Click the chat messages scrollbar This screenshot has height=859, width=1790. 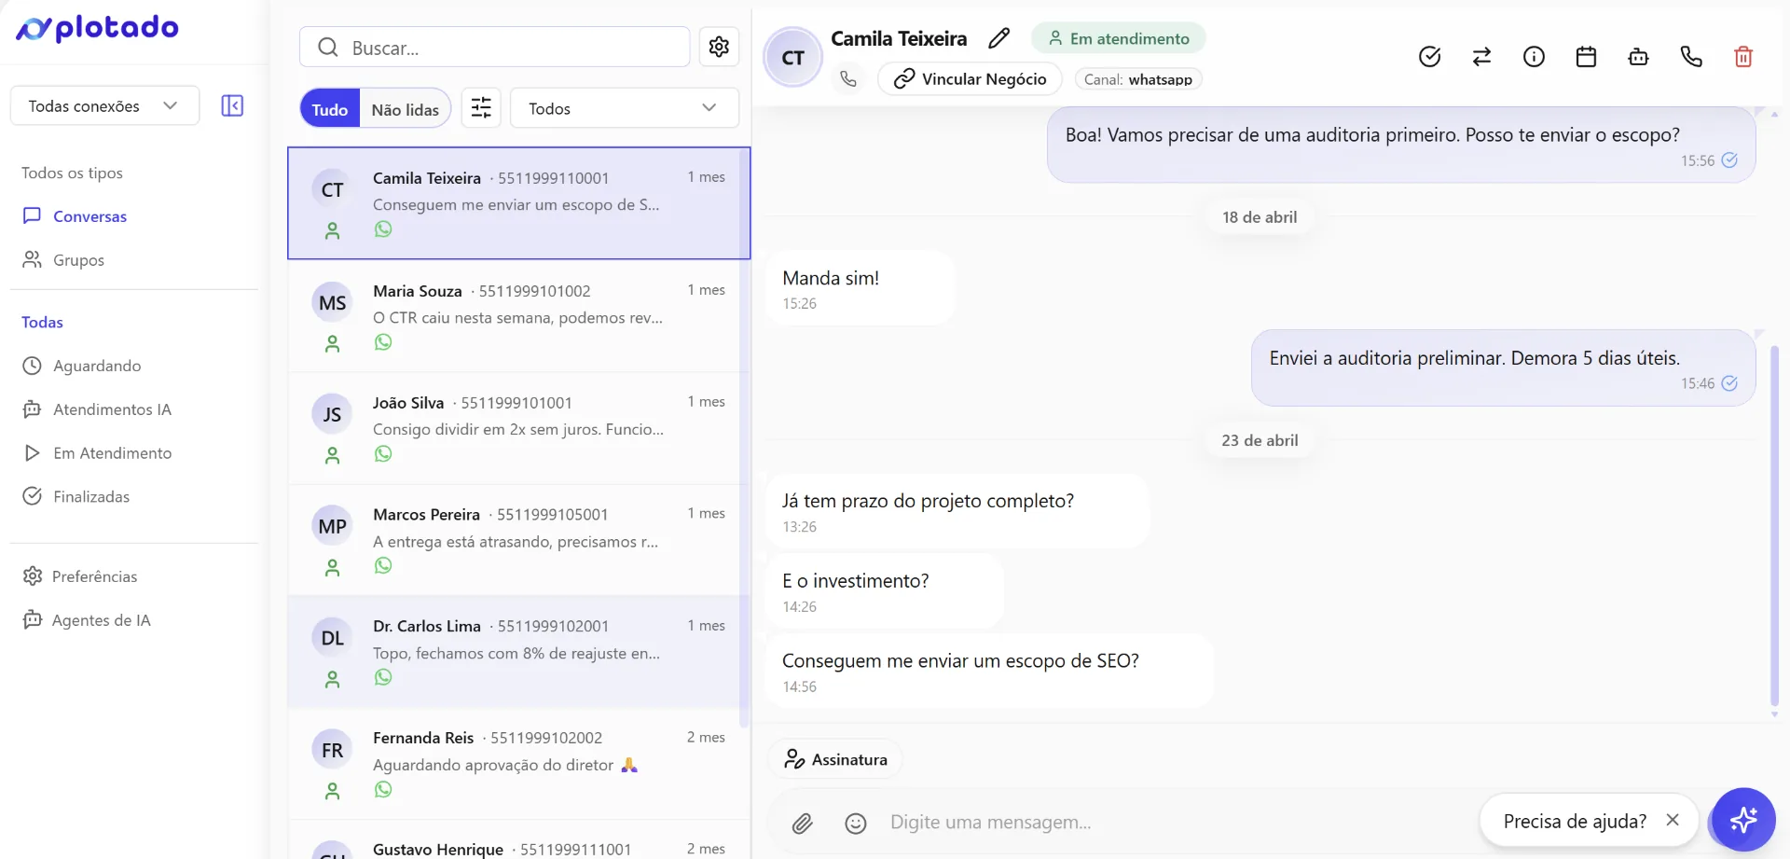[1774, 526]
